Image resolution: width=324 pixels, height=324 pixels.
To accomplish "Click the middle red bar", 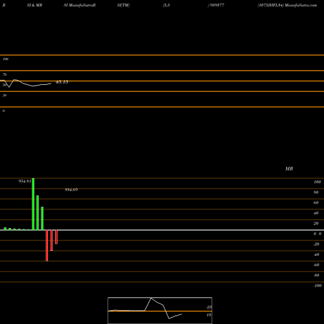I will tap(52, 240).
